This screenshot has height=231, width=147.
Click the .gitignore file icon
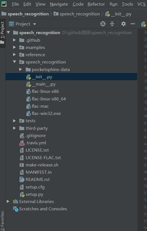tap(22, 136)
